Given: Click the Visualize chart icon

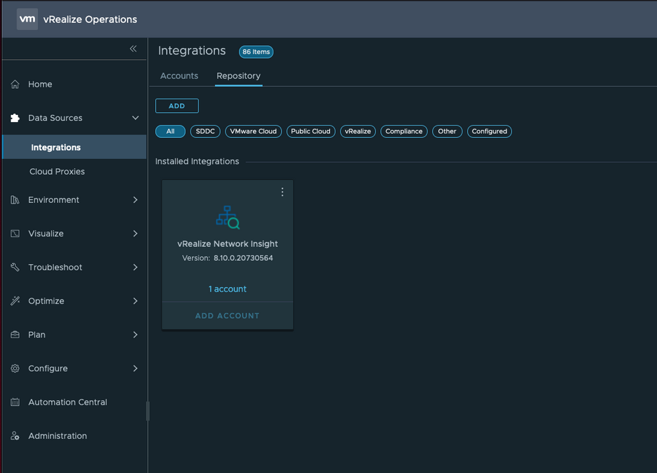Looking at the screenshot, I should (x=15, y=233).
